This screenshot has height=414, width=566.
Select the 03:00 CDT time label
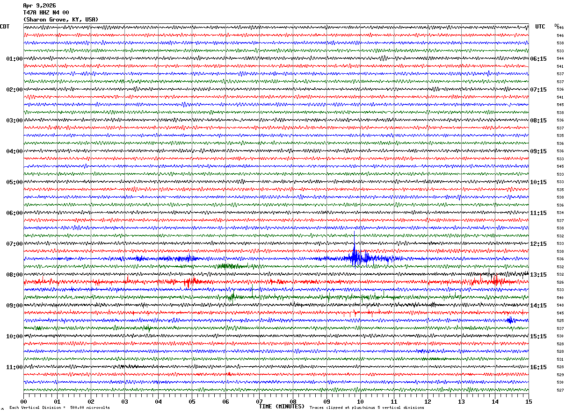(x=15, y=121)
